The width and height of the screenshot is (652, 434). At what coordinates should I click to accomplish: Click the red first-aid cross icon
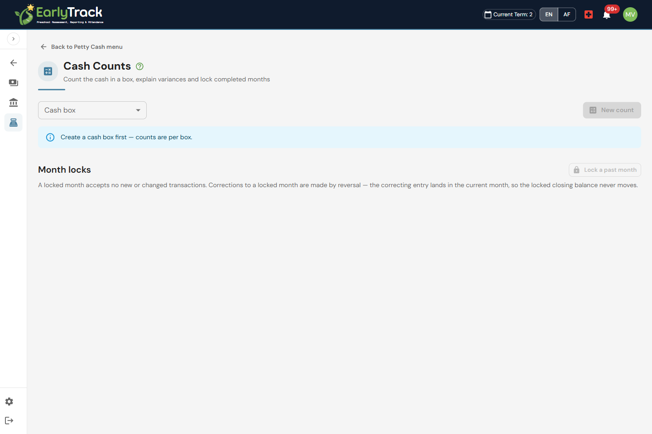point(589,14)
